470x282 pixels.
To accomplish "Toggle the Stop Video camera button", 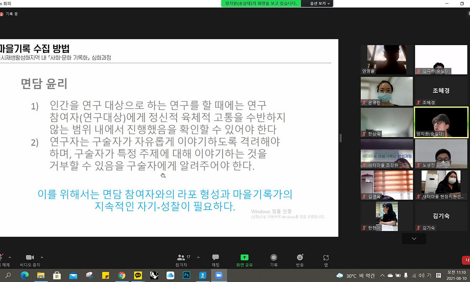I will click(30, 260).
